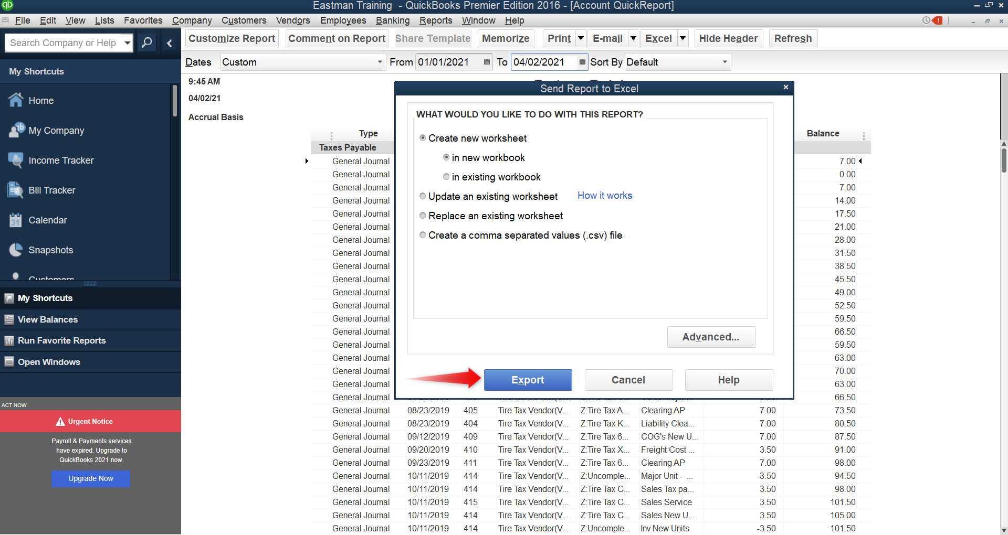Select in new workbook option
Image resolution: width=1008 pixels, height=535 pixels.
coord(446,157)
